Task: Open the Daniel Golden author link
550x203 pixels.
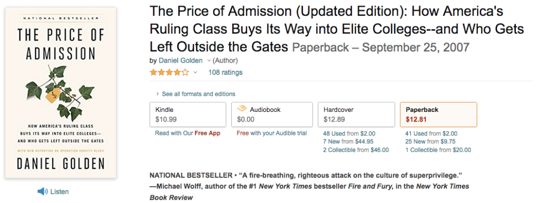Action: click(x=181, y=61)
